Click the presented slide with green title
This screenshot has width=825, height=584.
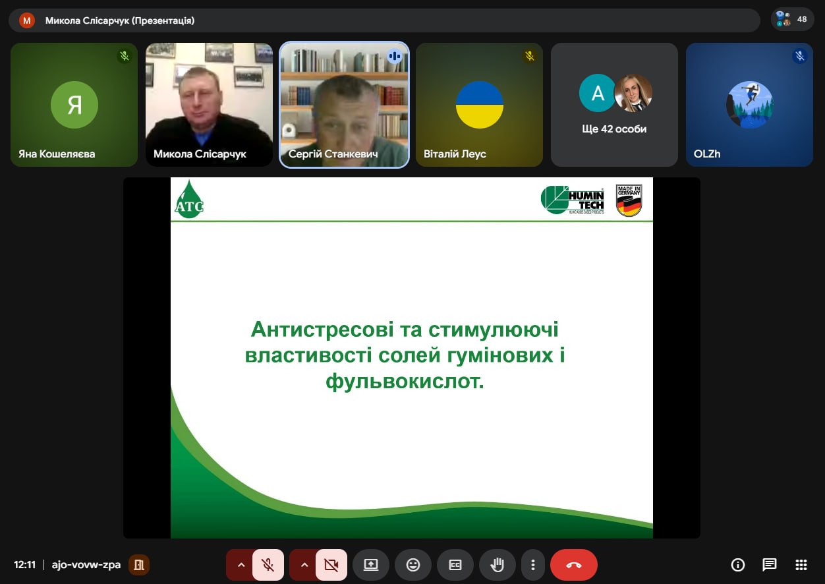(411, 357)
